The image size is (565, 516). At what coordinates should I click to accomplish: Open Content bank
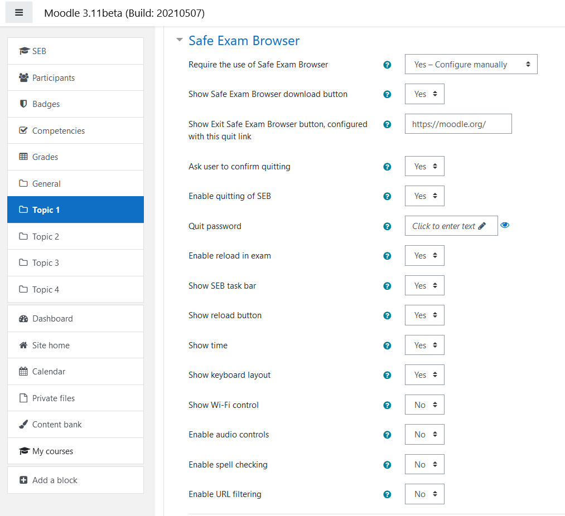point(75,425)
